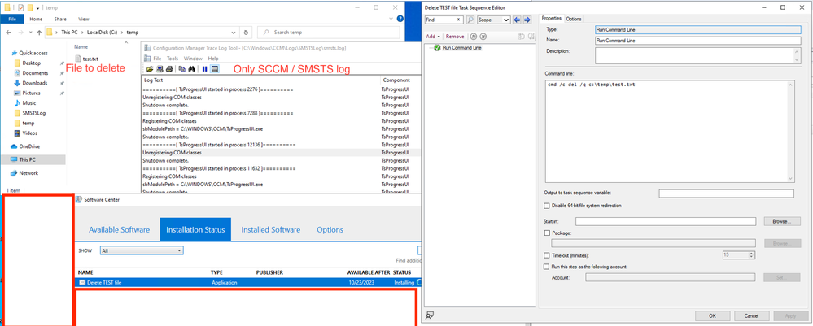Viewport: 813px width, 326px height.
Task: Open Options tab in Software Center
Action: (330, 229)
